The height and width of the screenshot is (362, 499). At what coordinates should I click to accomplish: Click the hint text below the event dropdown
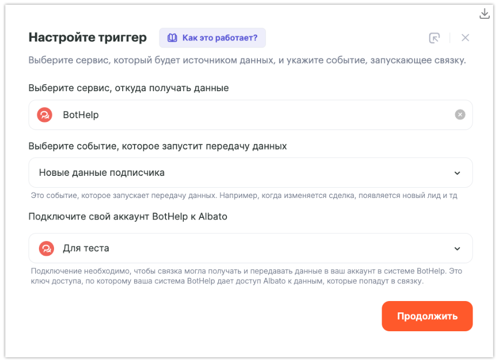point(244,195)
